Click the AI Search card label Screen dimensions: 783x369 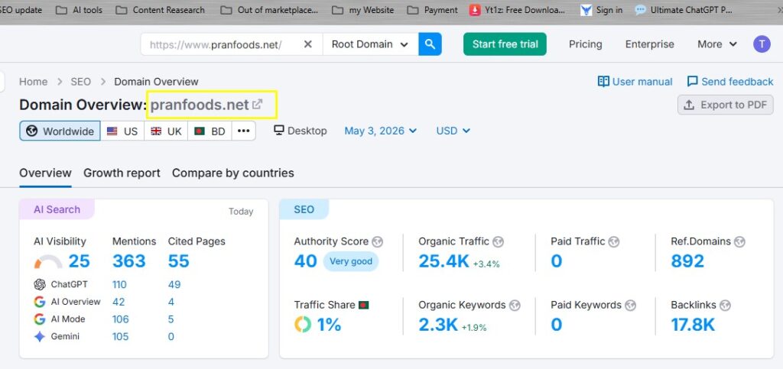(57, 209)
